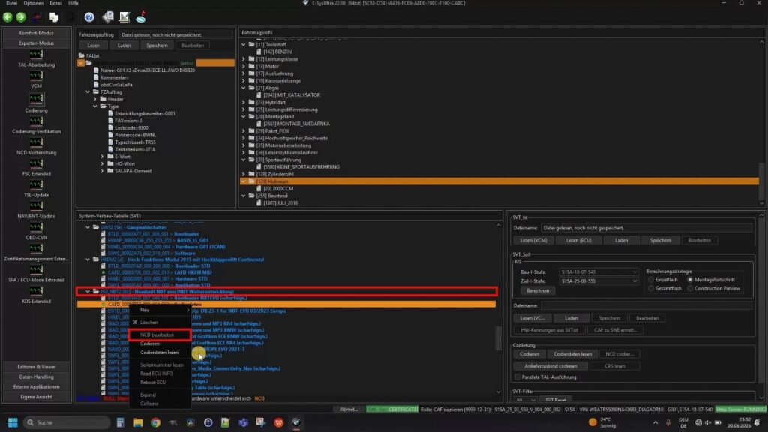Click the Chrome icon in the taskbar
Screen dimensions: 768x432
[157, 422]
